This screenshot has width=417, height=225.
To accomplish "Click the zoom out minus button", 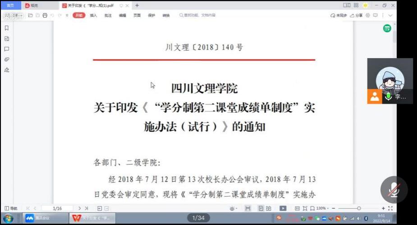I will click(x=334, y=208).
